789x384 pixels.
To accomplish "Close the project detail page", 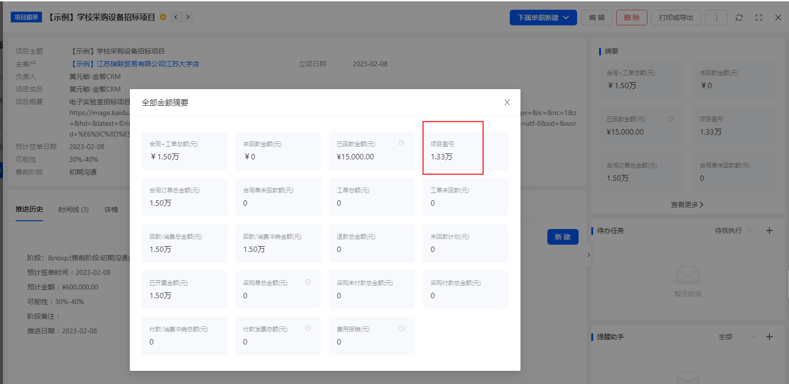I will pos(778,18).
